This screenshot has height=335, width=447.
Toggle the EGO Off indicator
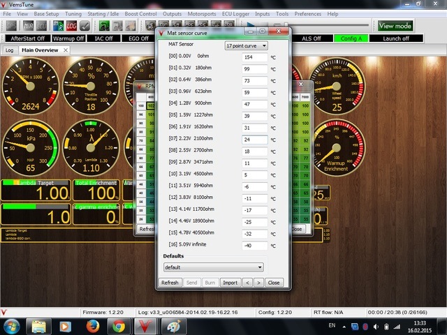click(138, 38)
